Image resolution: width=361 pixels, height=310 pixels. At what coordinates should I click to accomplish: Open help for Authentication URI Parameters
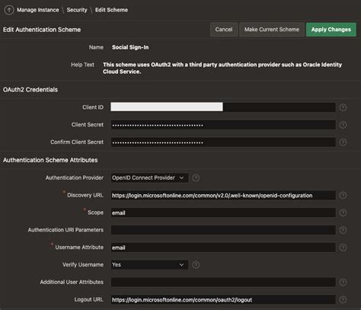(343, 230)
